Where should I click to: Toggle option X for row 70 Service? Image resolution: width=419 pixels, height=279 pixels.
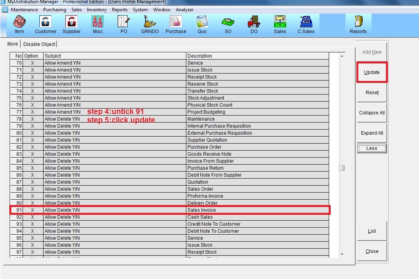point(33,63)
